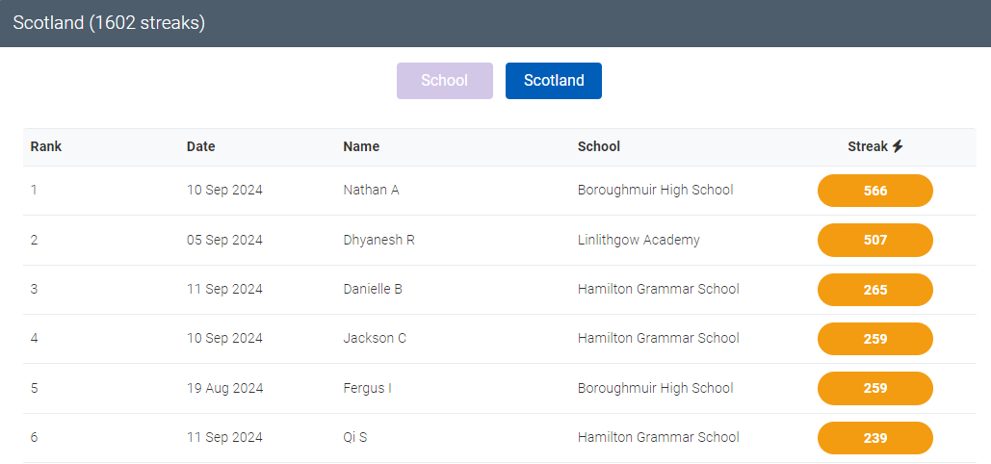Select the name Jackson C
The image size is (991, 464).
[x=375, y=338]
